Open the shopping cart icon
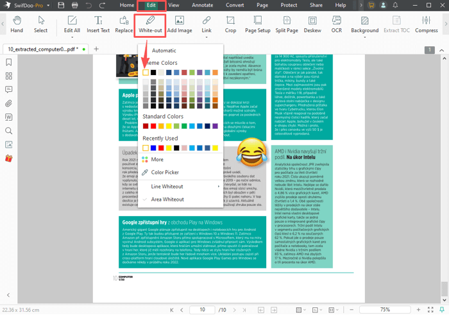Screen dimensions: 449x315 pyautogui.click(x=371, y=5)
